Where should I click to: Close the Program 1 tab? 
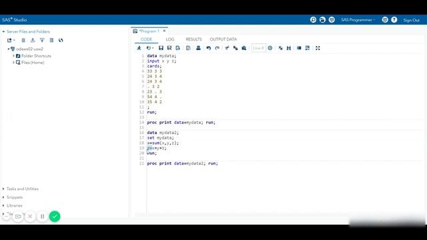click(x=164, y=31)
